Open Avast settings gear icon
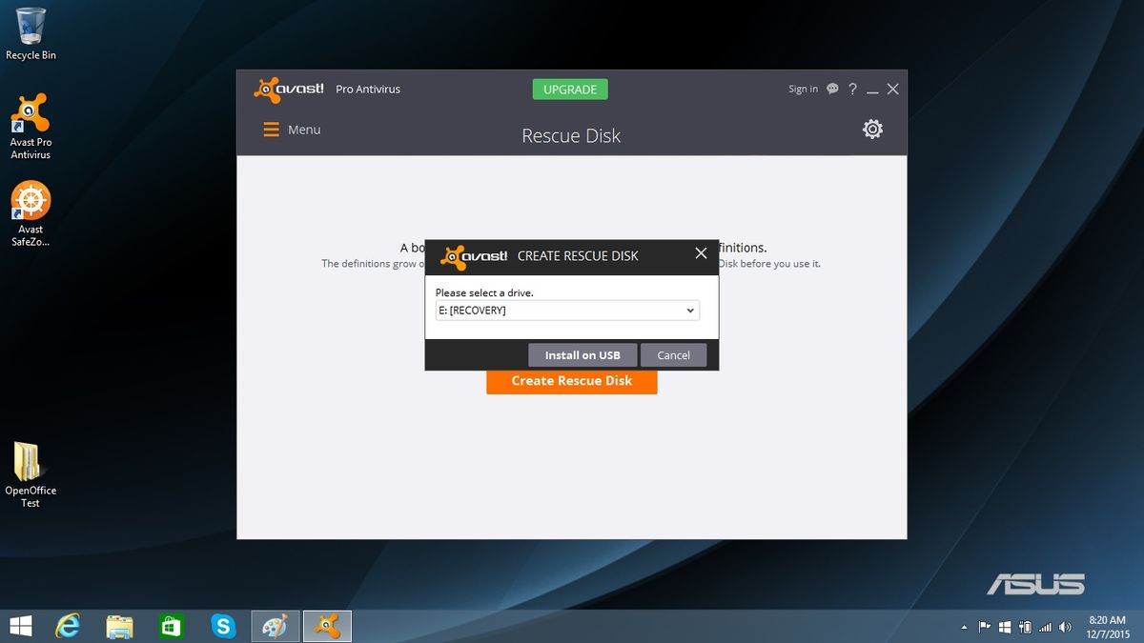Image resolution: width=1144 pixels, height=643 pixels. pyautogui.click(x=872, y=129)
